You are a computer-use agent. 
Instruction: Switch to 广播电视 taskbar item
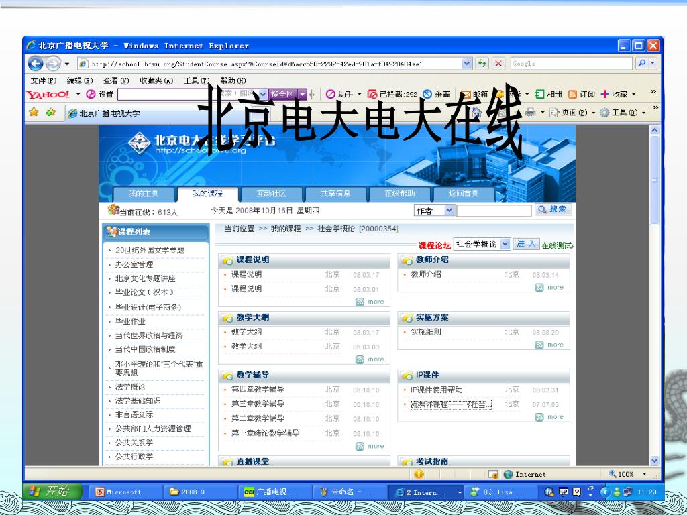[274, 492]
